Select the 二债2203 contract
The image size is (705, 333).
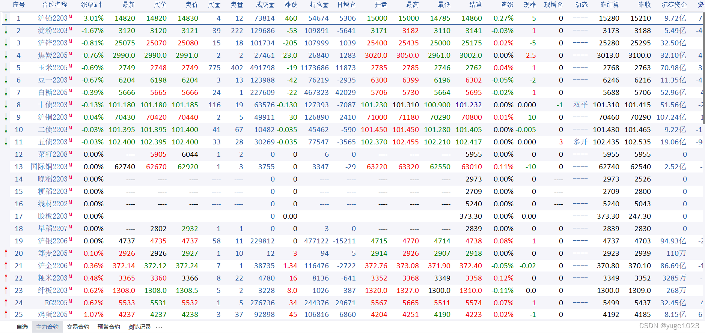click(53, 129)
